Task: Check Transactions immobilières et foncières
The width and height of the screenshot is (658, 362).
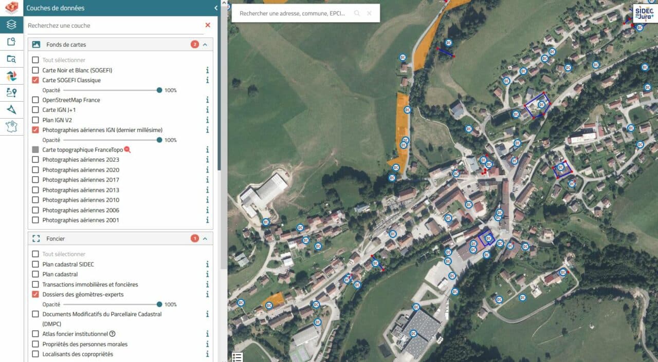Action: pyautogui.click(x=35, y=284)
